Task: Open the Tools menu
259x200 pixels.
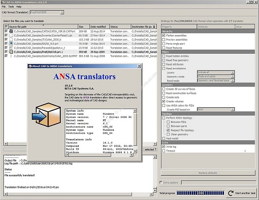Action: click(11, 7)
